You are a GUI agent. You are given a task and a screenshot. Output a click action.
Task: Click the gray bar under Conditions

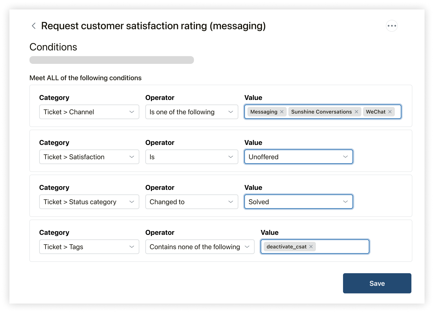[112, 60]
